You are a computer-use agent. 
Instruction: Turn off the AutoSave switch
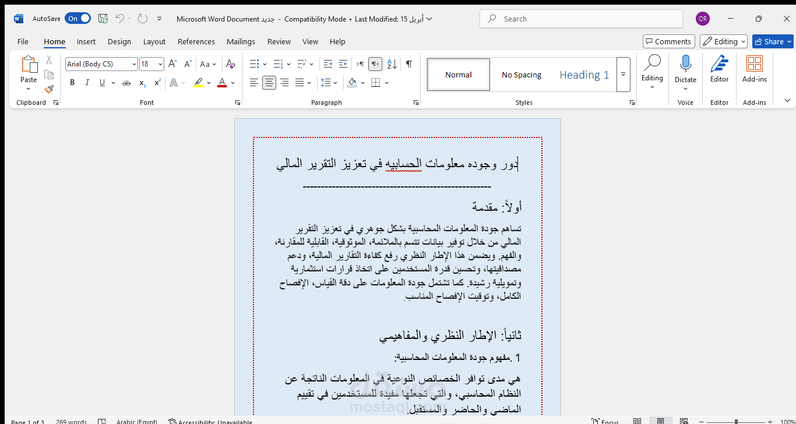[78, 19]
